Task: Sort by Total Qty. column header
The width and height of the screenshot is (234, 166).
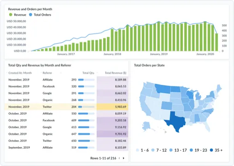Action: pyautogui.click(x=88, y=73)
